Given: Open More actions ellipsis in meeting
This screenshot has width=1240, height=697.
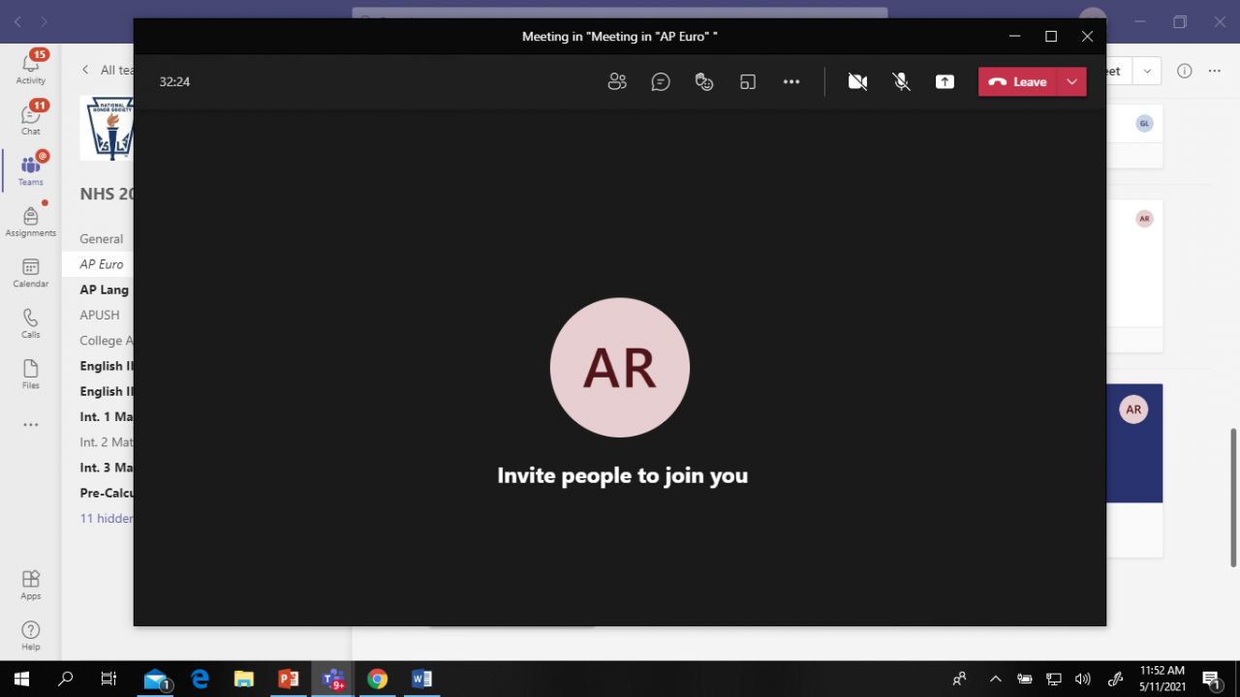Looking at the screenshot, I should pyautogui.click(x=791, y=82).
